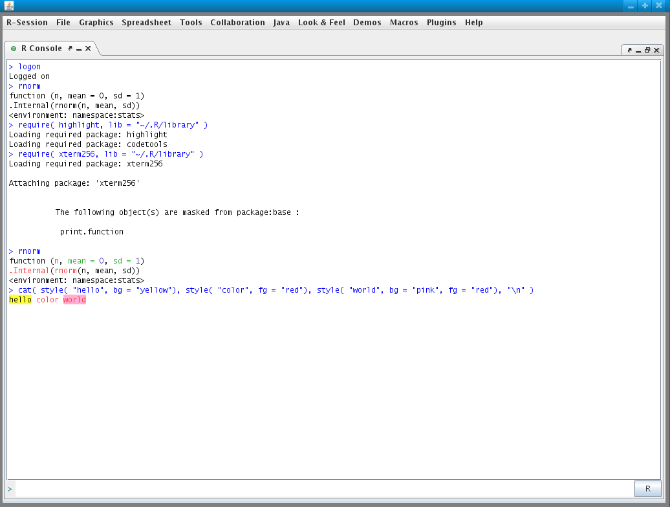Open the Help menu
670x507 pixels.
tap(474, 23)
